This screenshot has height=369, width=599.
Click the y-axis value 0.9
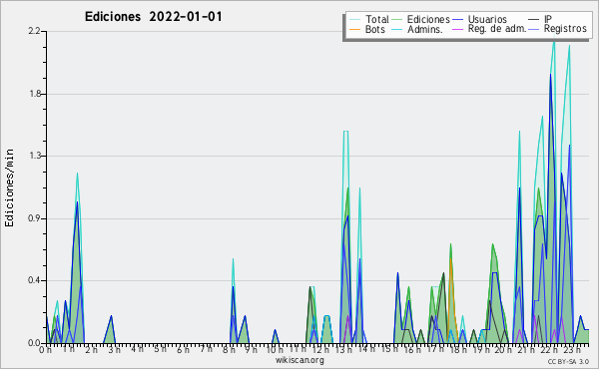point(34,218)
